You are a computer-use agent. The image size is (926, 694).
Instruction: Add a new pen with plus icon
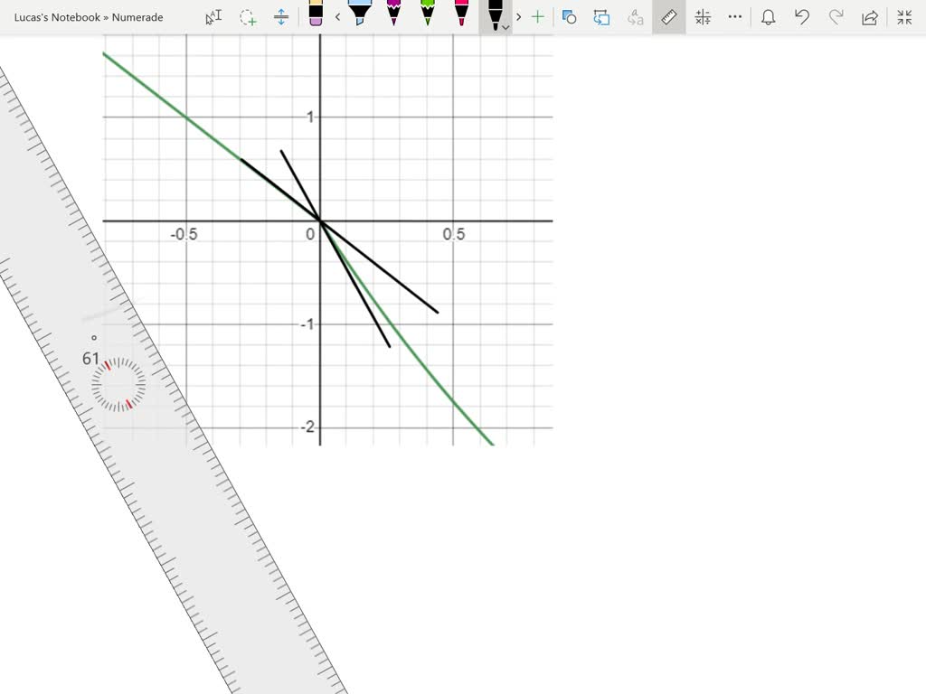click(x=538, y=16)
